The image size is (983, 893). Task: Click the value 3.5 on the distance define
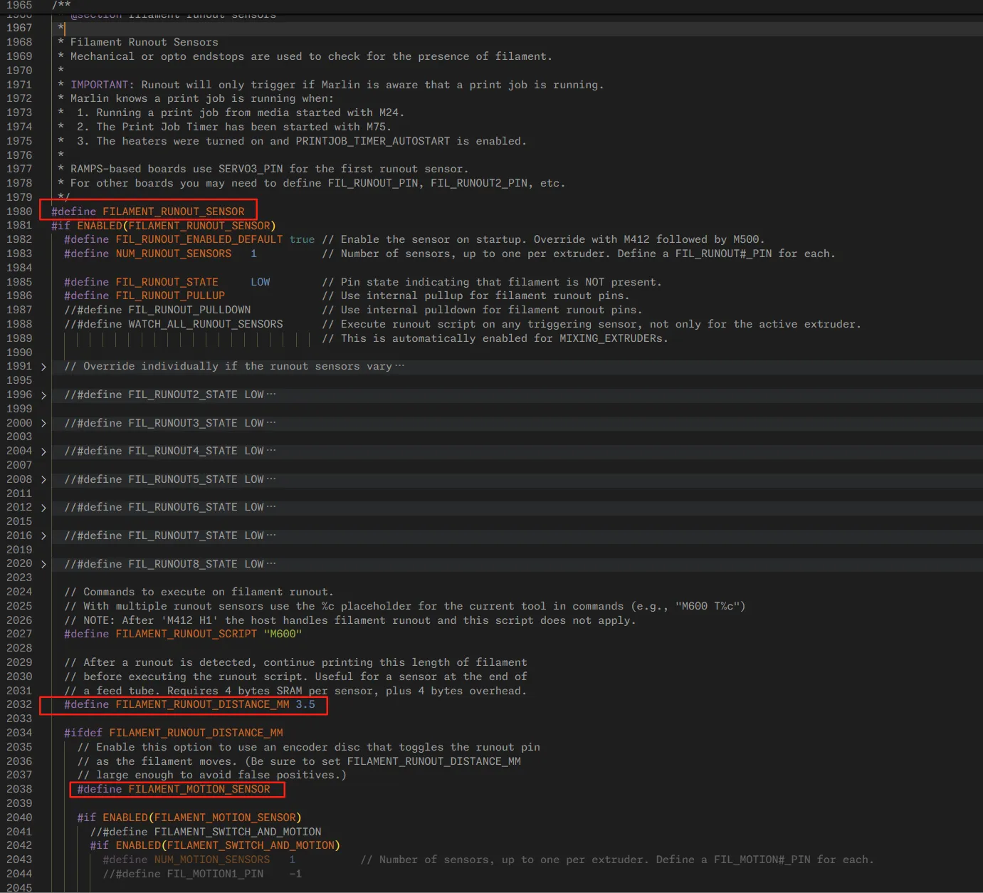tap(305, 704)
